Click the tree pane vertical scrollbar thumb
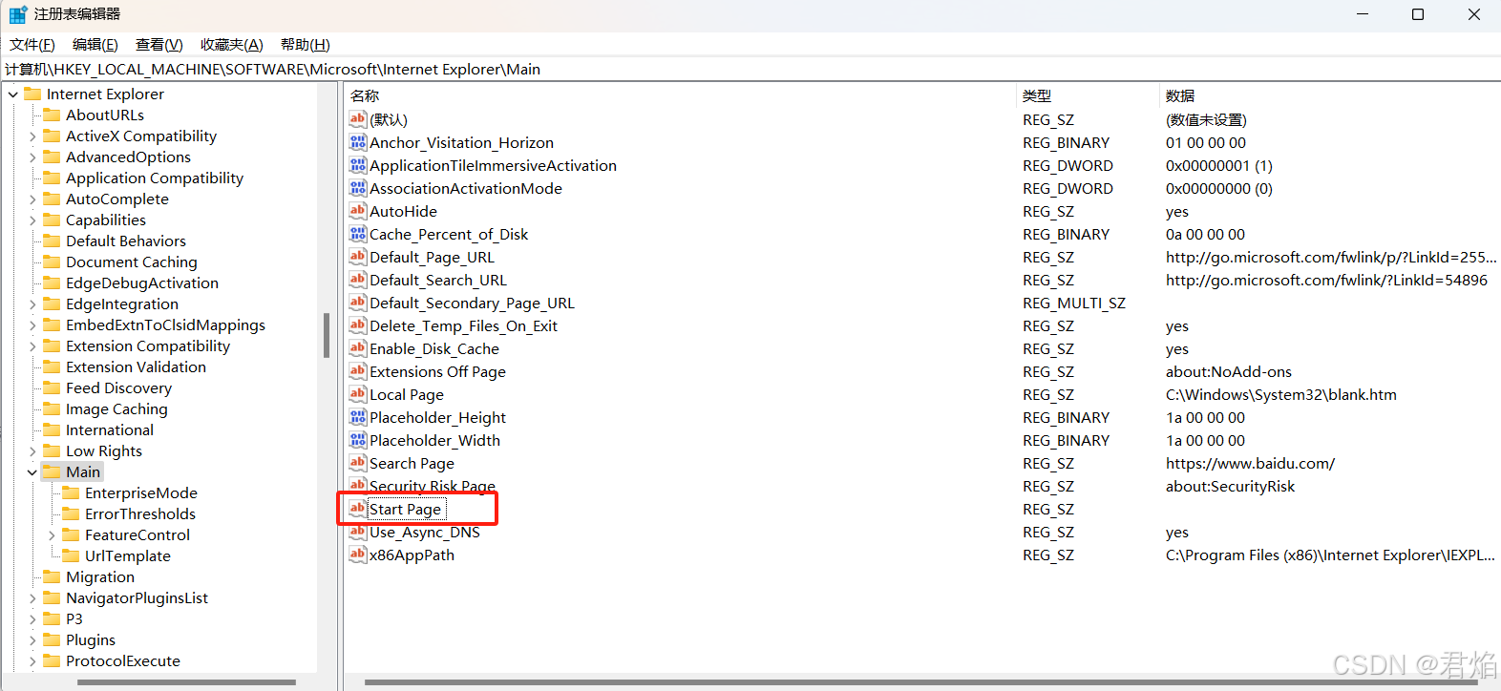 (x=327, y=335)
